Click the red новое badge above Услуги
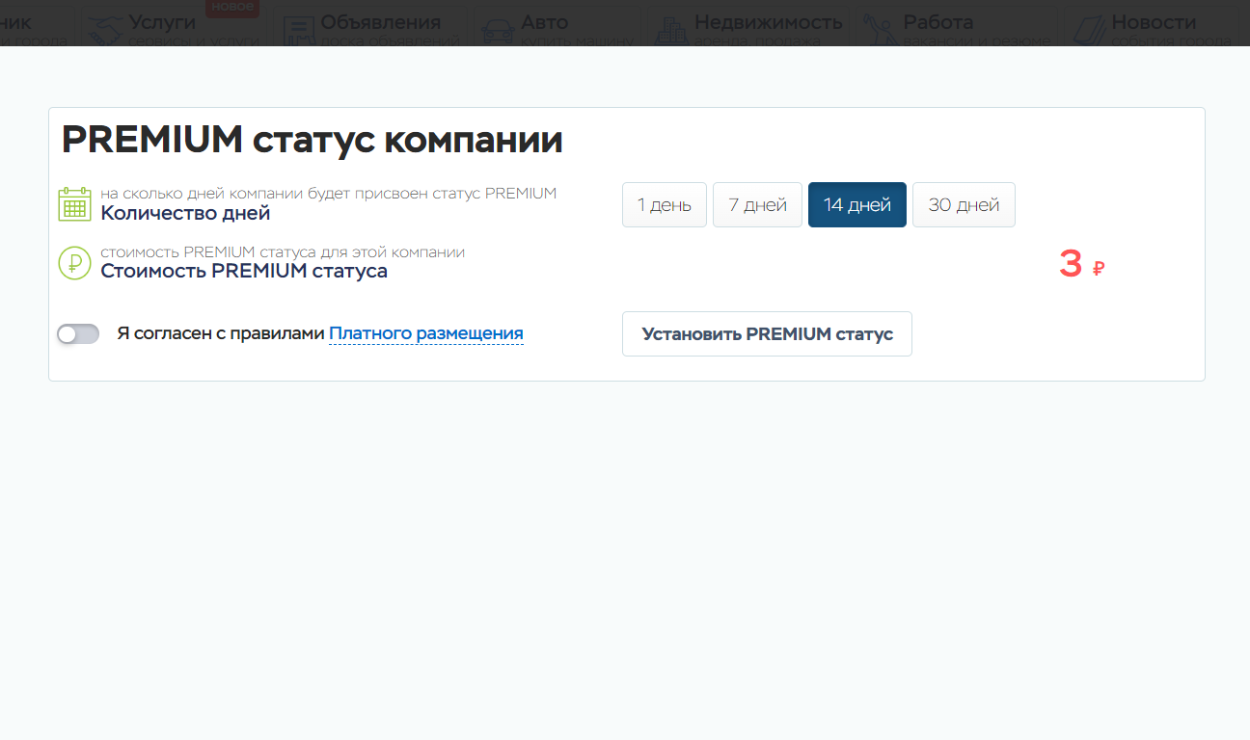This screenshot has width=1250, height=740. point(231,8)
